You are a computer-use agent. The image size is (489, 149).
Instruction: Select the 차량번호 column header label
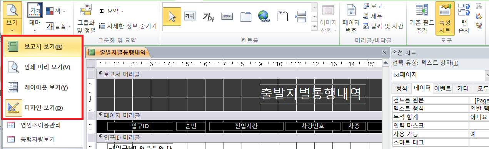[x=313, y=126]
